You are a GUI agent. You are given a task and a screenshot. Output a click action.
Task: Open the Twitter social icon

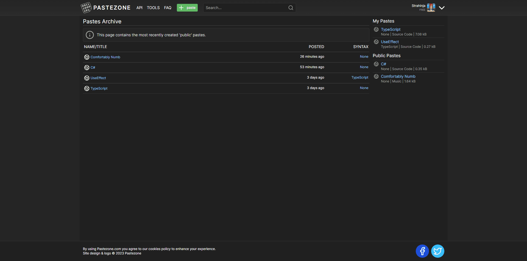(438, 251)
